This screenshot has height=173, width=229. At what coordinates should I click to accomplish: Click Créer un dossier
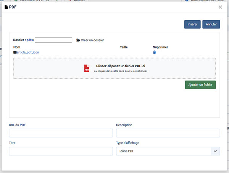(x=92, y=40)
